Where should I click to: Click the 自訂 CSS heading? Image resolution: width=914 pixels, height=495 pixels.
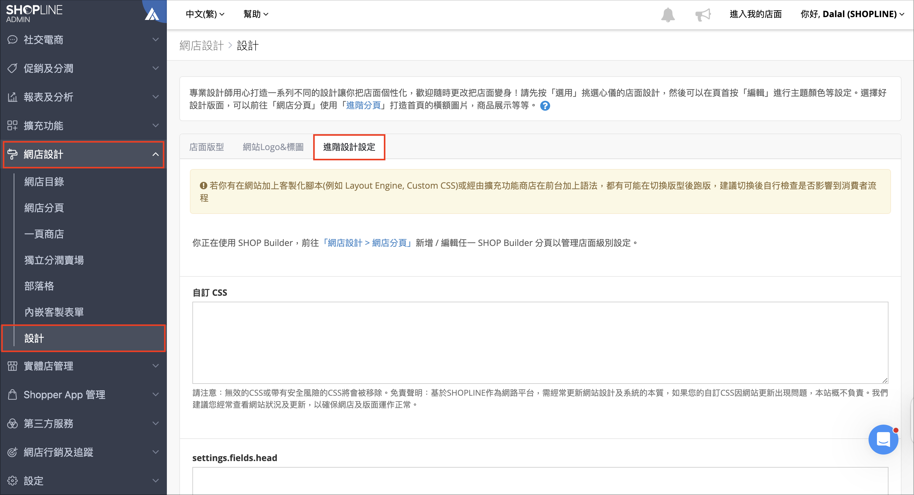[210, 292]
